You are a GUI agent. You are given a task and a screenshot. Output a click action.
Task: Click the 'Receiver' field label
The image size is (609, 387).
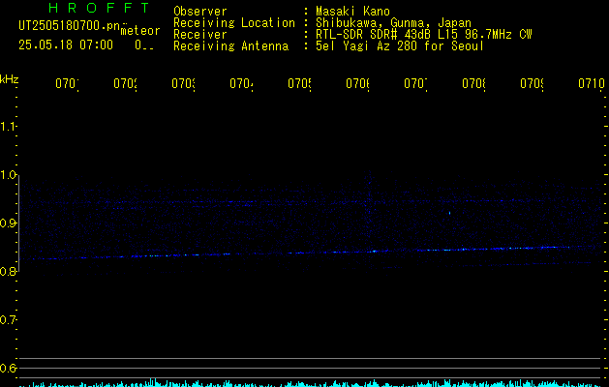click(x=200, y=35)
